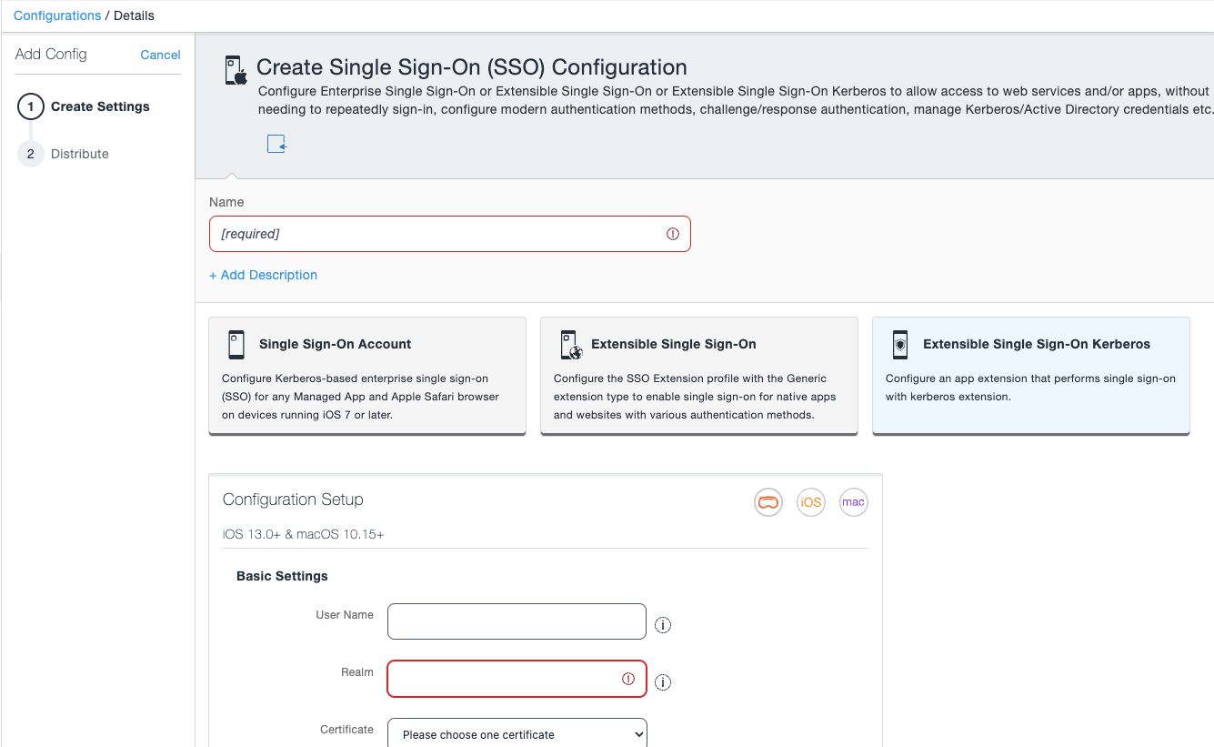This screenshot has height=747, width=1214.
Task: Open the Create Settings step
Action: click(101, 106)
